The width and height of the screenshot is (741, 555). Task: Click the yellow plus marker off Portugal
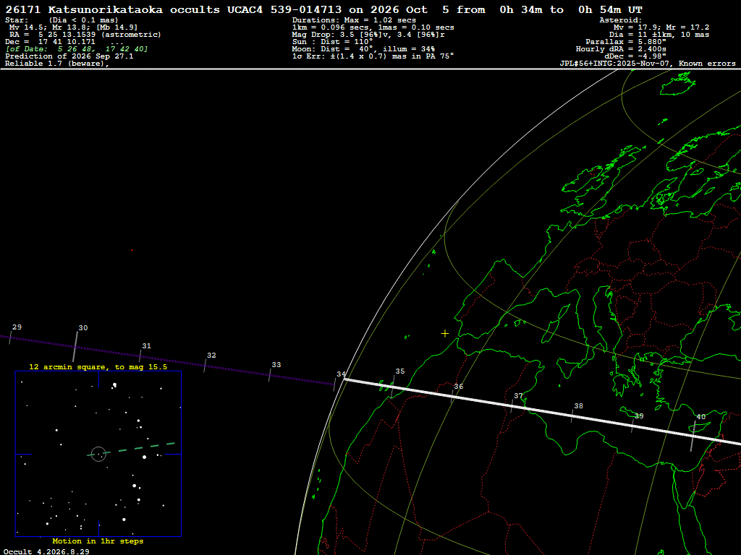coord(445,334)
